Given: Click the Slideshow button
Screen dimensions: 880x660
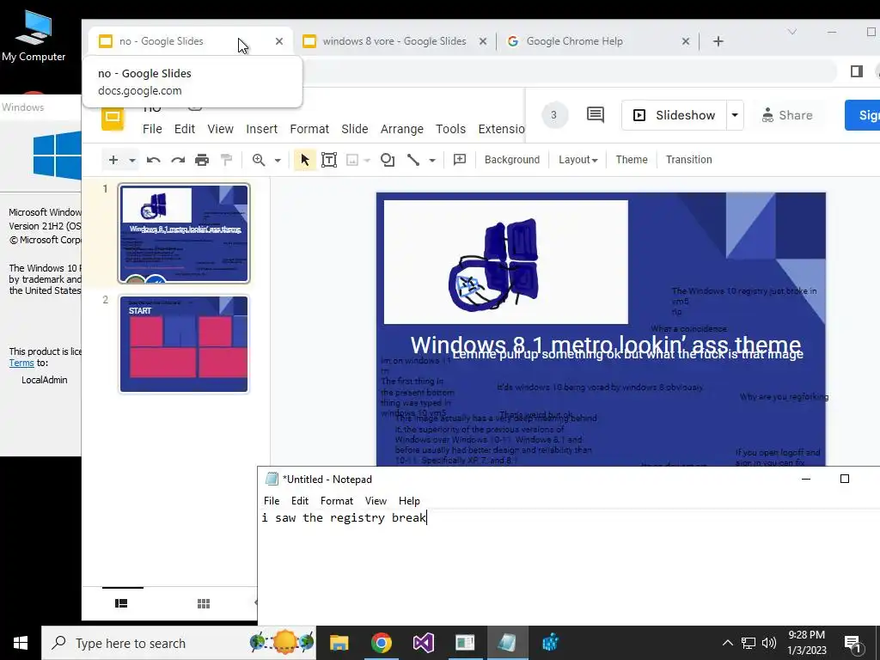Looking at the screenshot, I should point(674,115).
